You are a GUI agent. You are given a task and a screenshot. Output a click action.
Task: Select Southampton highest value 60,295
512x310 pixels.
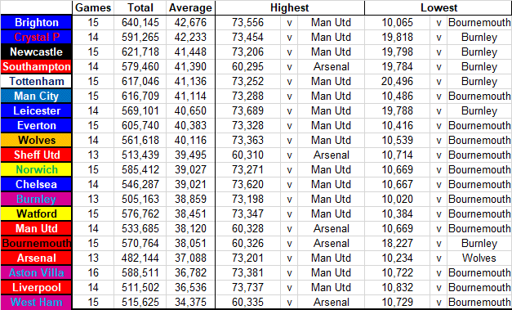click(x=248, y=67)
